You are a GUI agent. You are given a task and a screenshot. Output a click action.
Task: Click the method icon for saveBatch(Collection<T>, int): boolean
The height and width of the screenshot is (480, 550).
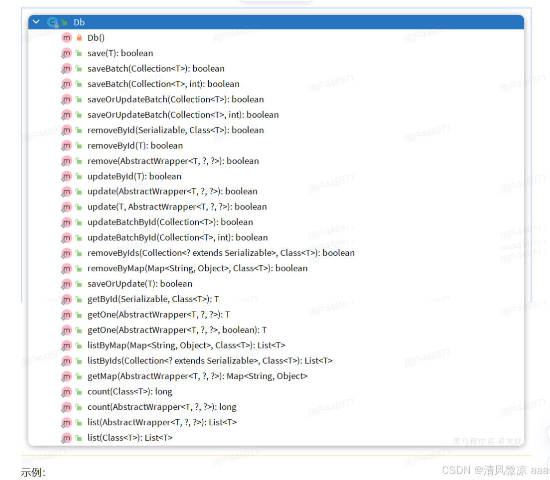coord(66,84)
